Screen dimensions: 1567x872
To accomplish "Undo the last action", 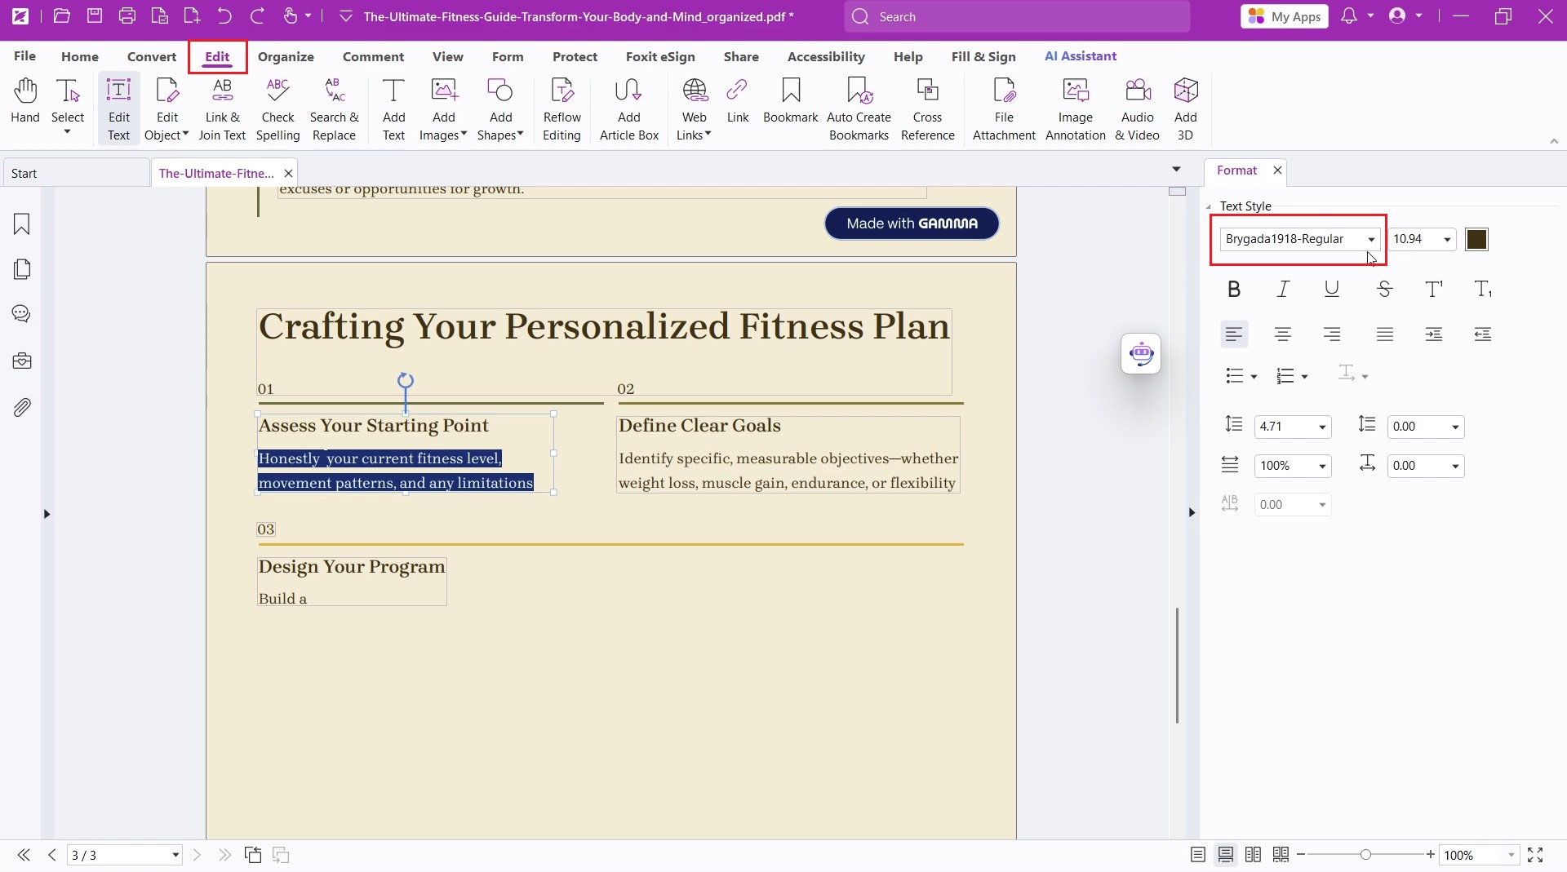I will click(224, 16).
